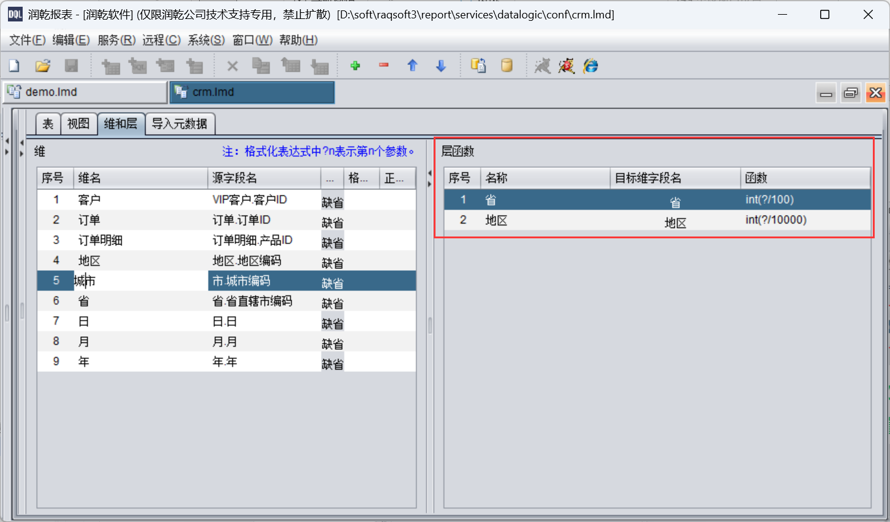Screen dimensions: 890x522
Task: Select the 地区 row in dimension table
Action: [89, 260]
